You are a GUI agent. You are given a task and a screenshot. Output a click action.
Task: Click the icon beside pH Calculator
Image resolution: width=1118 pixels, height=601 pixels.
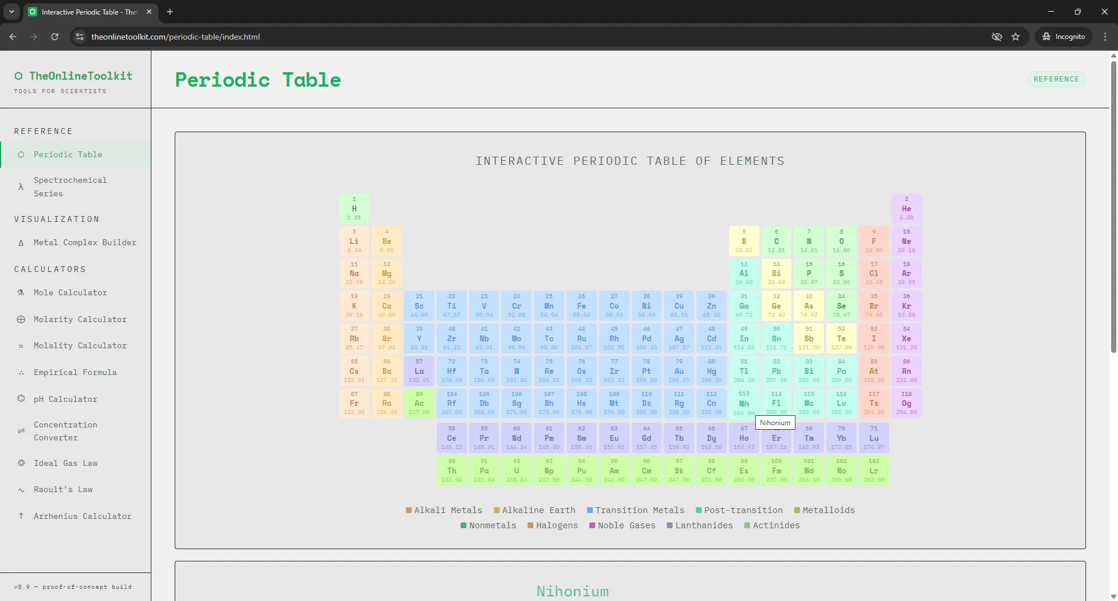[21, 399]
